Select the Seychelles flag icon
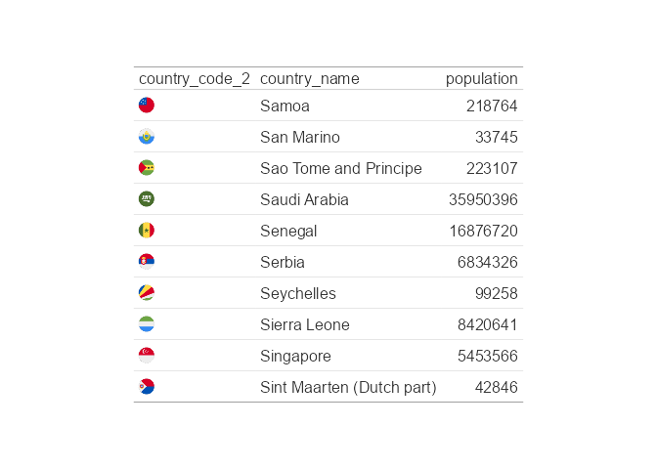Image resolution: width=657 pixels, height=469 pixels. coord(147,293)
